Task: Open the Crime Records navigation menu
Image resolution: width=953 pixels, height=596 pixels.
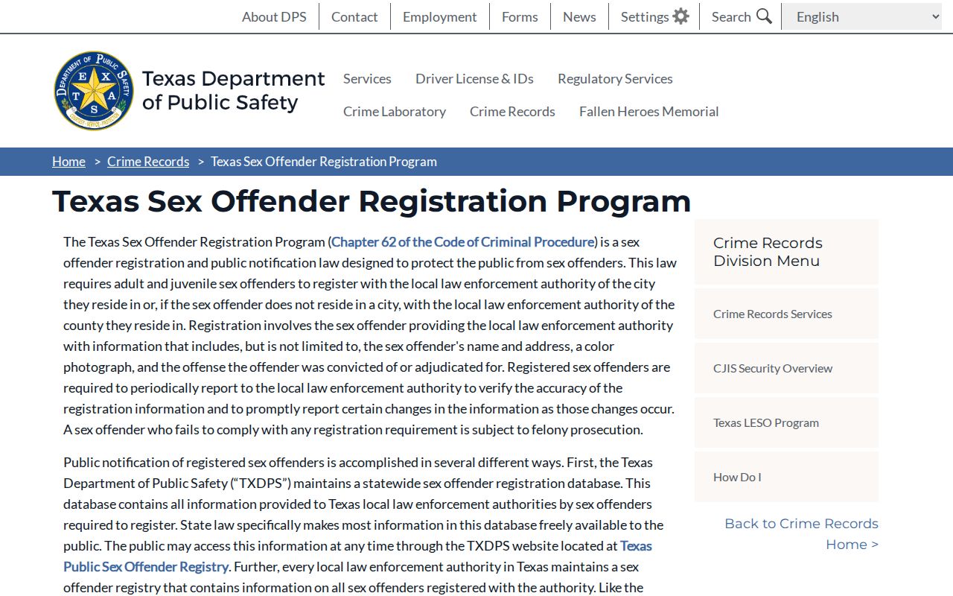Action: (512, 111)
